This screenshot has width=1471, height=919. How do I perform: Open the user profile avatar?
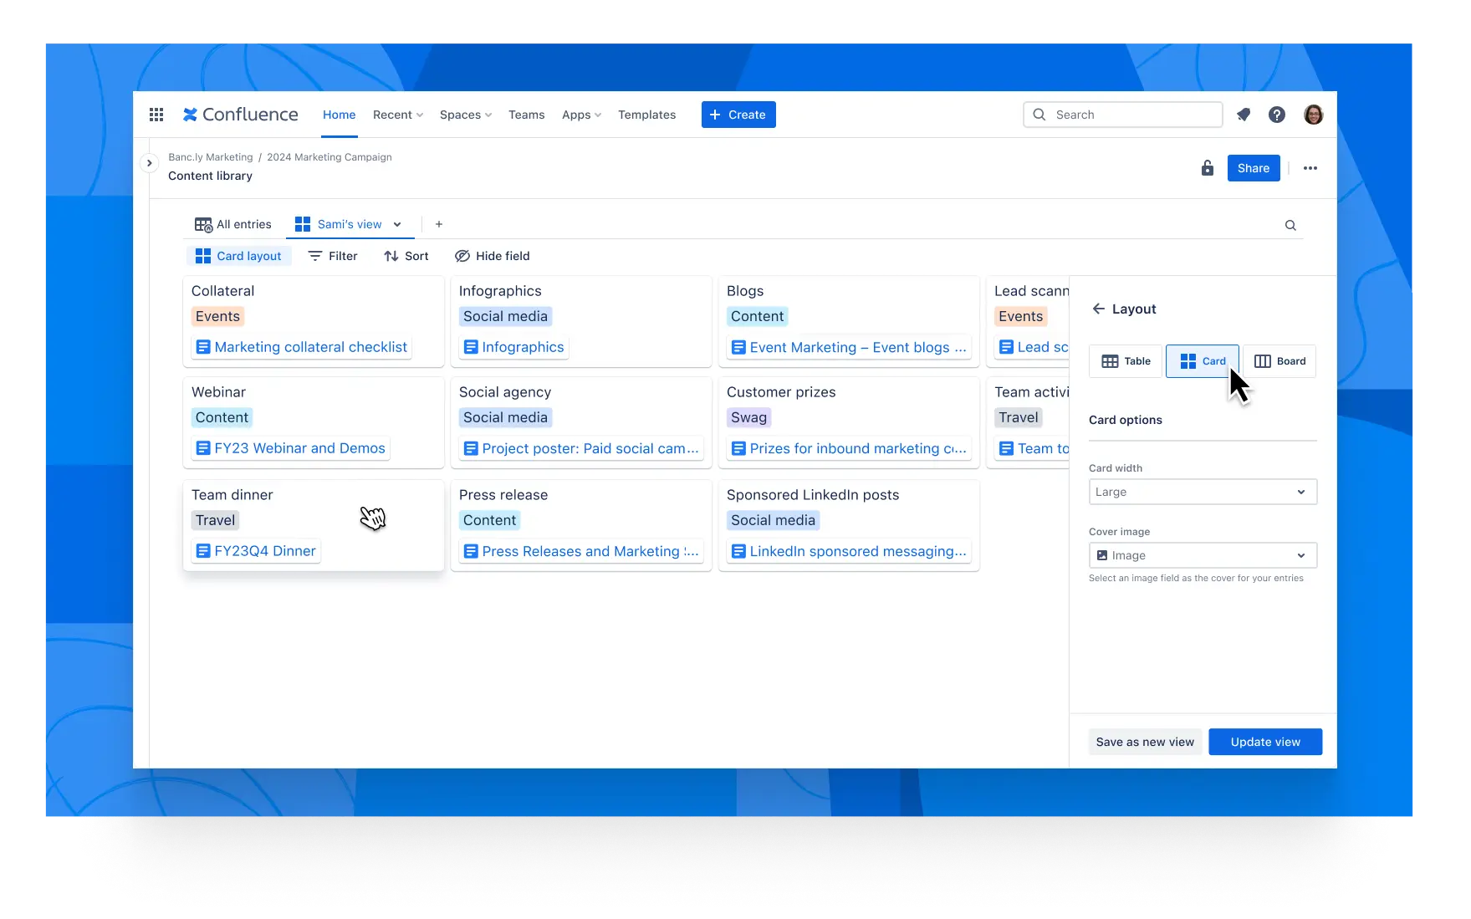click(x=1314, y=115)
